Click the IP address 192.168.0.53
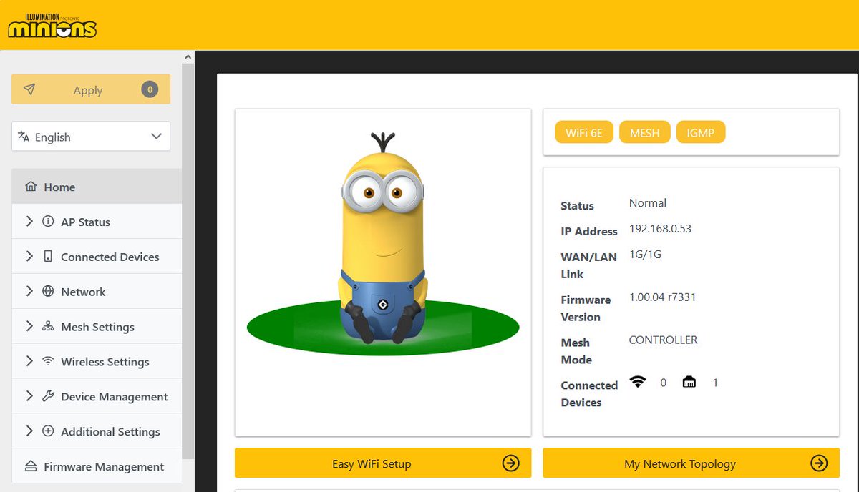This screenshot has width=859, height=492. (660, 229)
